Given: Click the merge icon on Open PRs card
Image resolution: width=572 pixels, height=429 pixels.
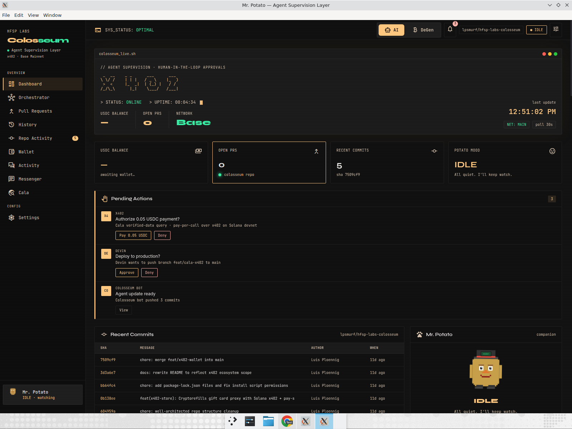Looking at the screenshot, I should (316, 151).
